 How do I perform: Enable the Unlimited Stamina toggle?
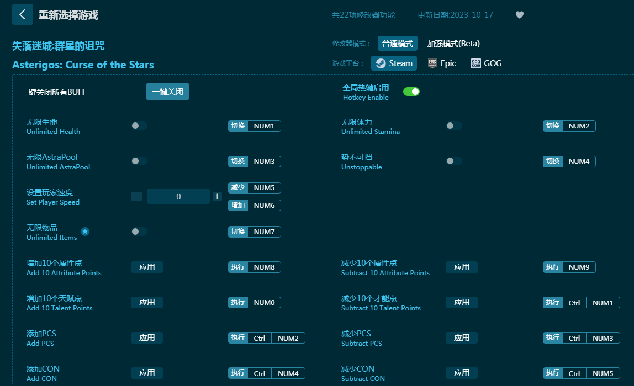(x=453, y=126)
